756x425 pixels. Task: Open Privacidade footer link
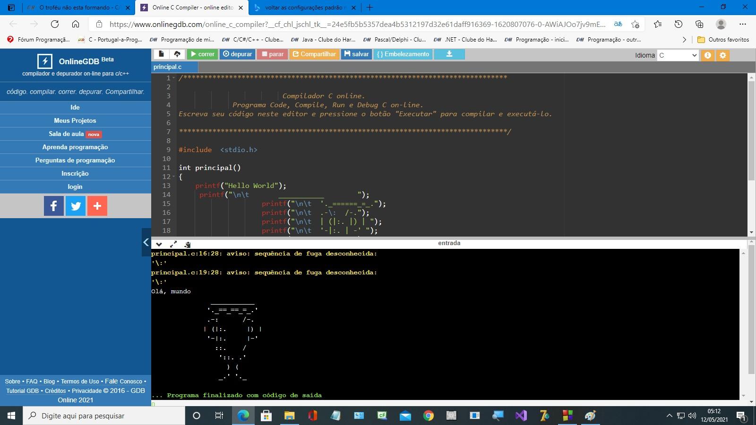pos(86,391)
